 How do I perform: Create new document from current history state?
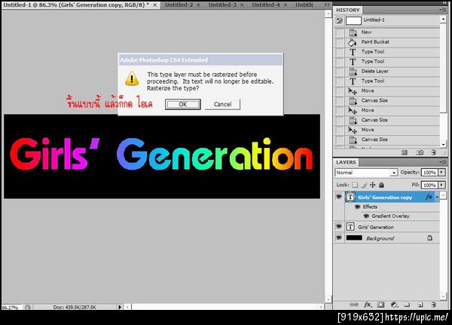tap(405, 152)
